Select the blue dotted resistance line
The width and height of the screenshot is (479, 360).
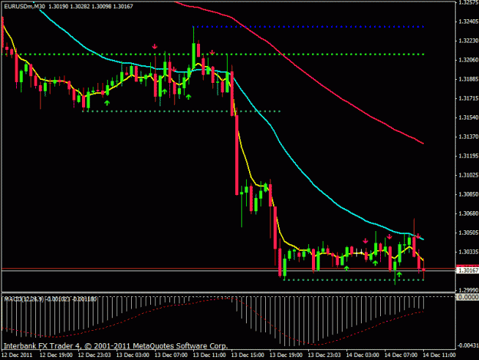[x=309, y=27]
